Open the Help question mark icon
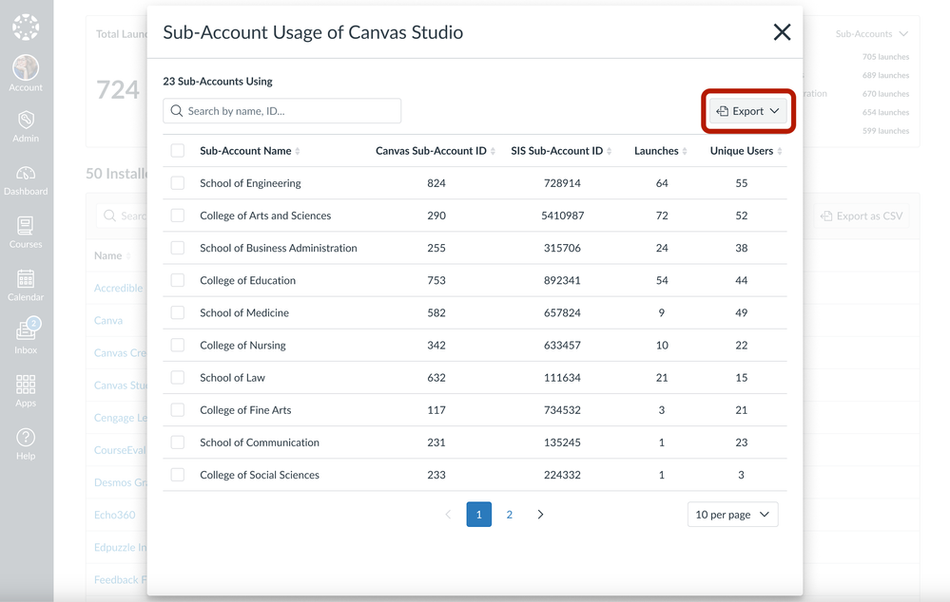950x602 pixels. click(x=26, y=443)
